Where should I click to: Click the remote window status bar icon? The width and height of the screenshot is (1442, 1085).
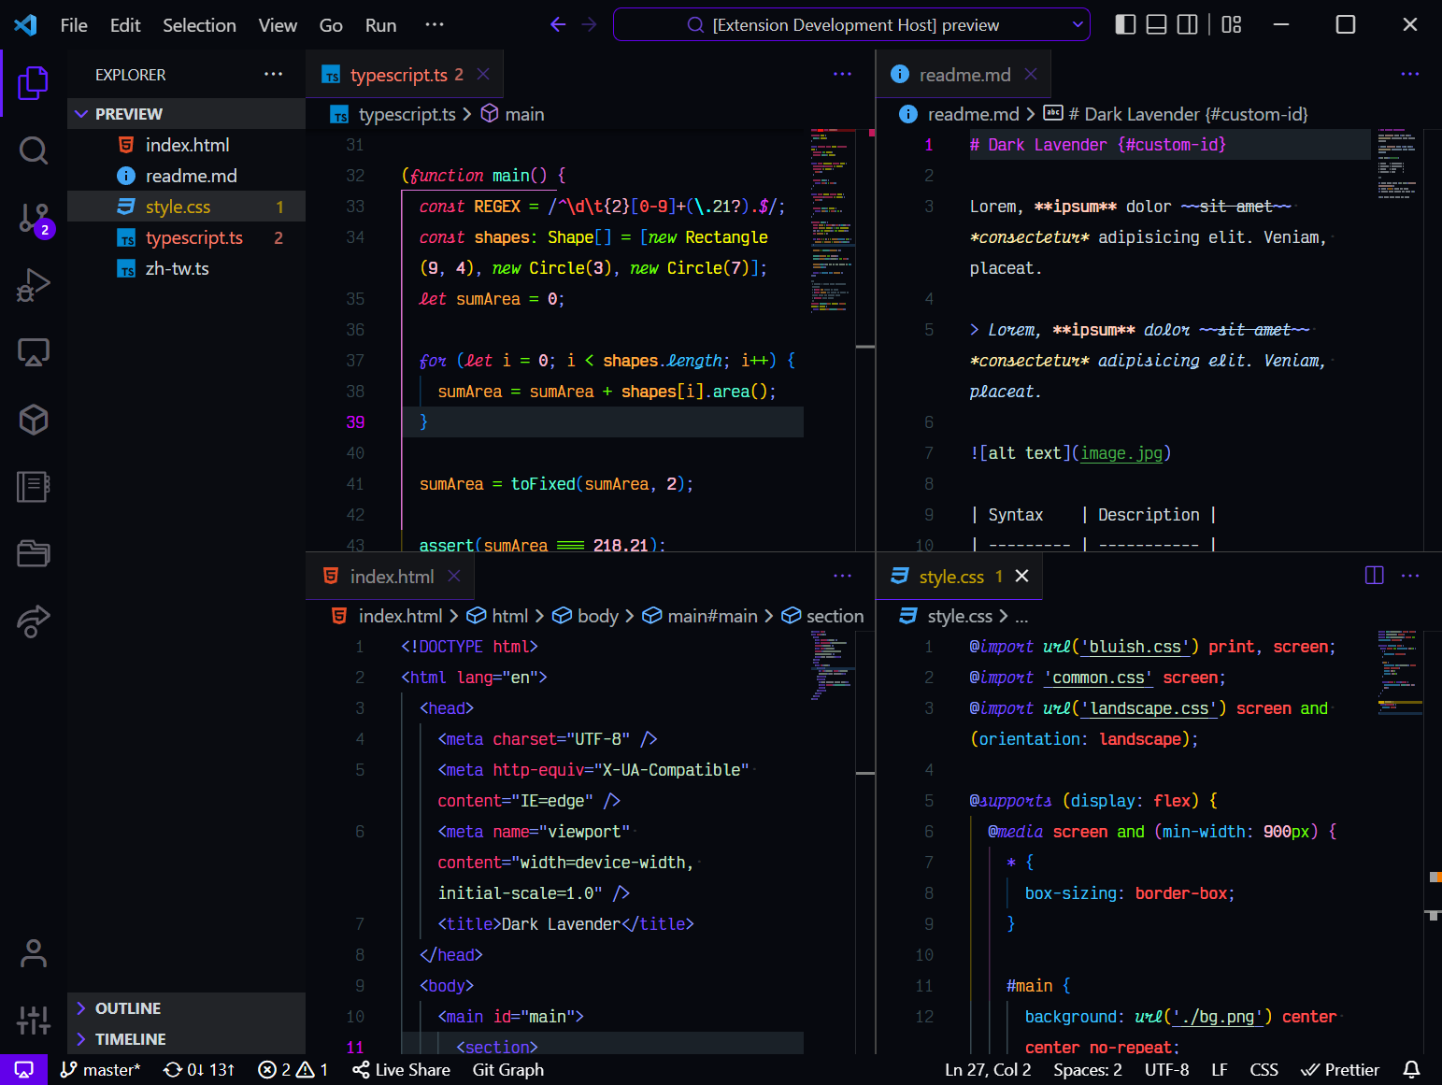tap(23, 1070)
